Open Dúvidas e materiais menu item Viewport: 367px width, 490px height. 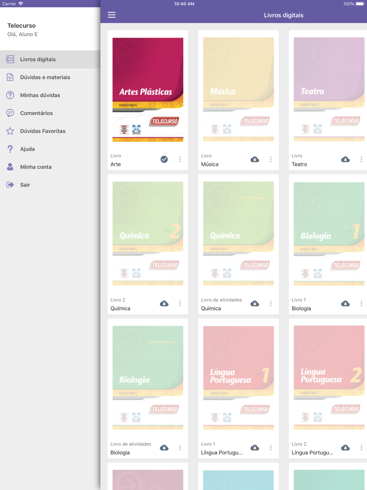click(x=50, y=77)
